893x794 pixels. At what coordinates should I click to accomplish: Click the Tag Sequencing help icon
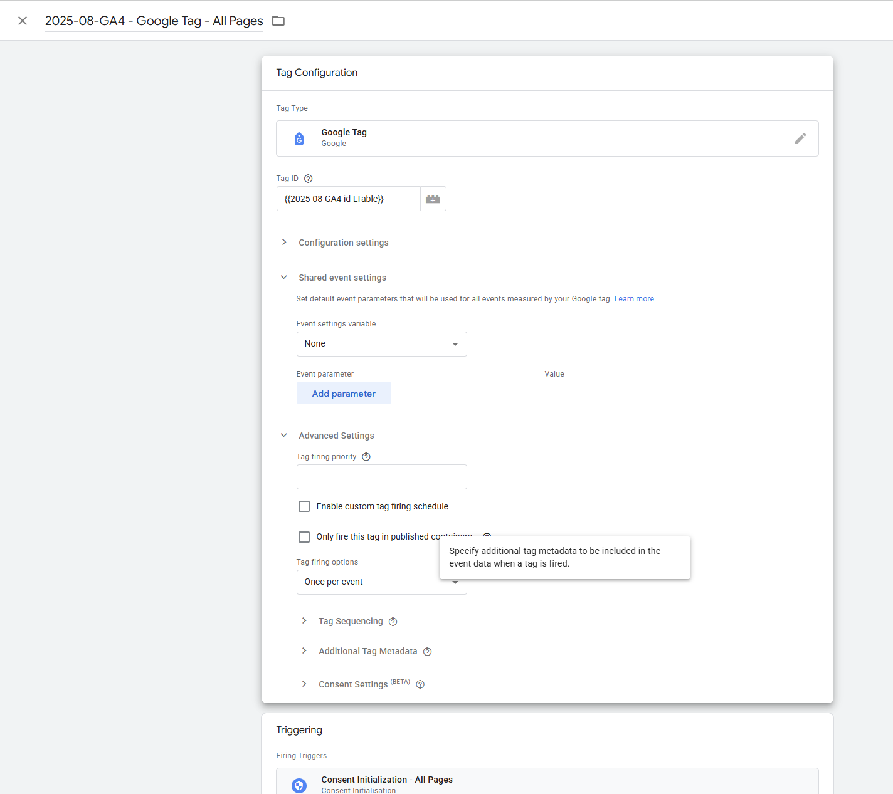(393, 622)
